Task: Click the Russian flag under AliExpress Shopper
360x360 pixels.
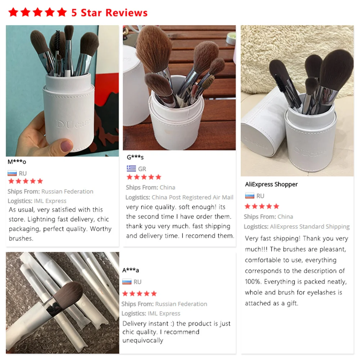Action: pos(249,195)
